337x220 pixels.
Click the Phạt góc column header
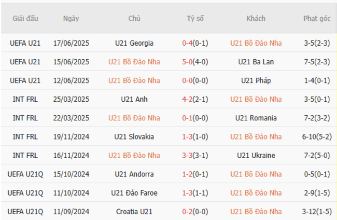click(317, 18)
